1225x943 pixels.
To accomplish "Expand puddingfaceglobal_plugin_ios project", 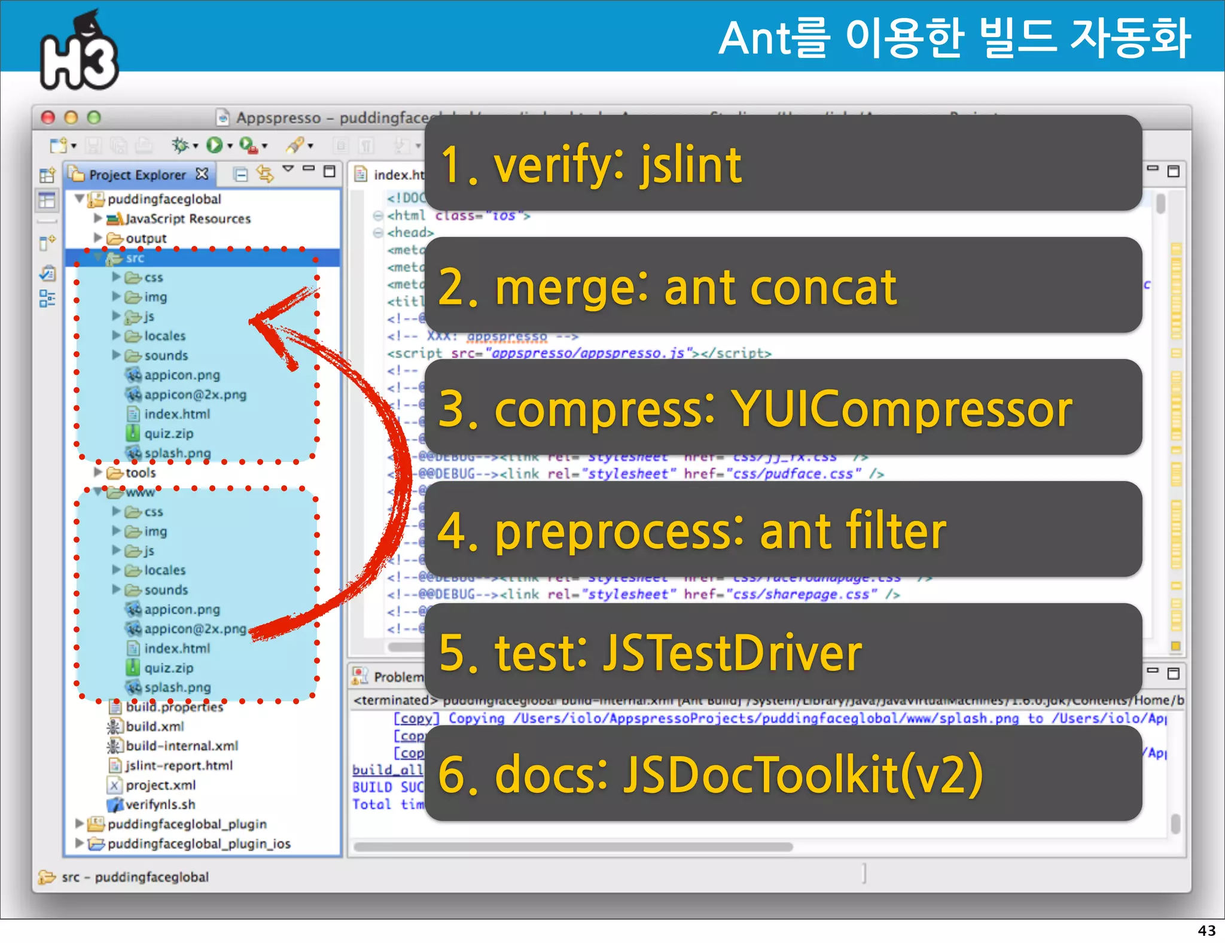I will pos(78,843).
